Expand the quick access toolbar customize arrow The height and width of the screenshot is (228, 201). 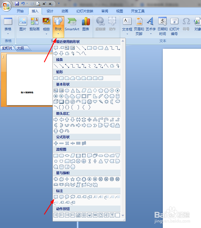pos(59,3)
